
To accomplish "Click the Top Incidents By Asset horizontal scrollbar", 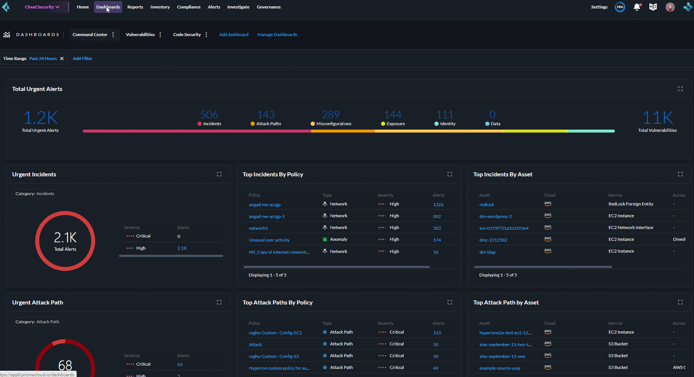I will tap(543, 267).
